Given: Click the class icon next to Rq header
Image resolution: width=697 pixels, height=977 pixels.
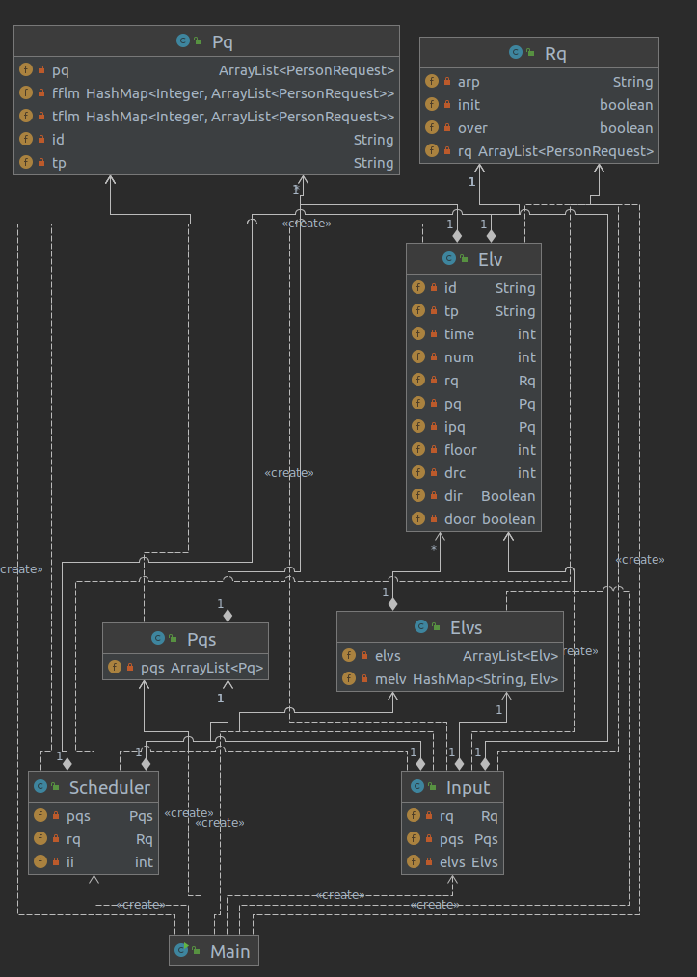Looking at the screenshot, I should (x=516, y=52).
